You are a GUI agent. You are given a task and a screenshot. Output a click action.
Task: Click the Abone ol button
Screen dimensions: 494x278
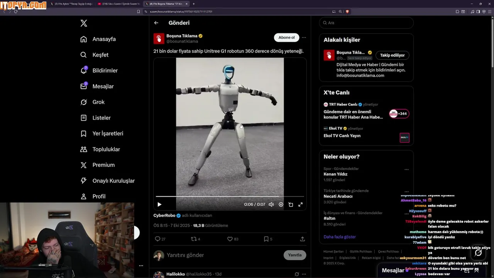pos(286,37)
